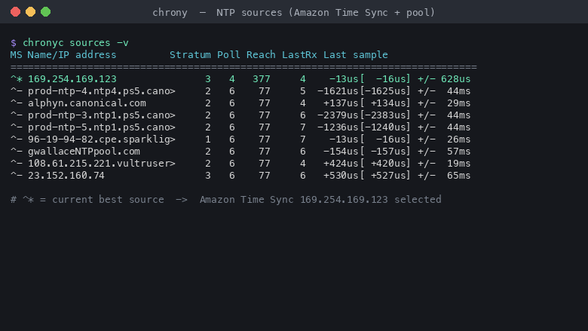Click offset value '-2379us'

click(338, 115)
